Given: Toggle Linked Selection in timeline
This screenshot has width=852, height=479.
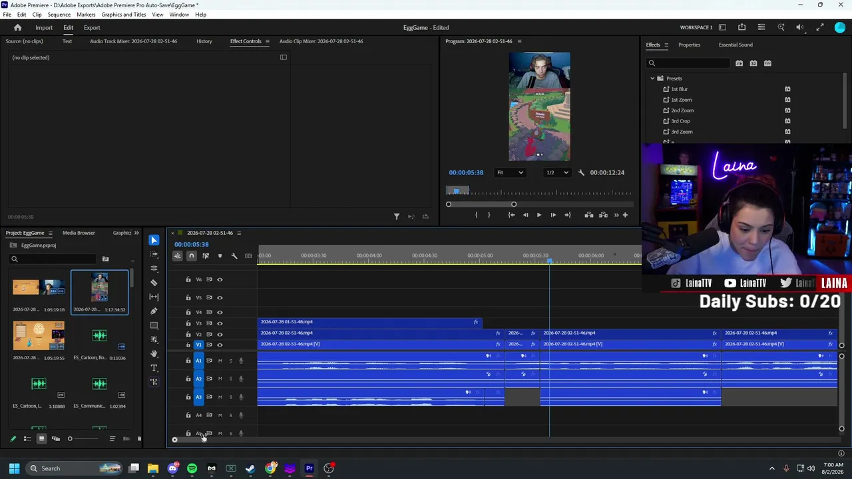Looking at the screenshot, I should [x=206, y=256].
